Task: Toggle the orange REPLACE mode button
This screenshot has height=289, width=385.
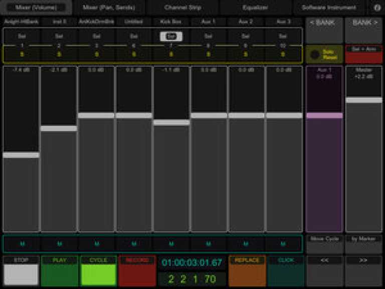Action: pos(247,271)
